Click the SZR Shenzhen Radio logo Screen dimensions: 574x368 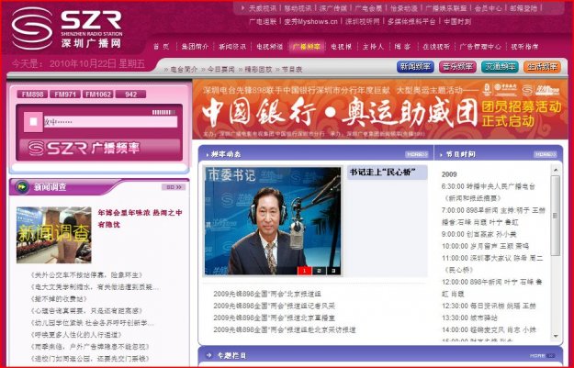tap(67, 28)
